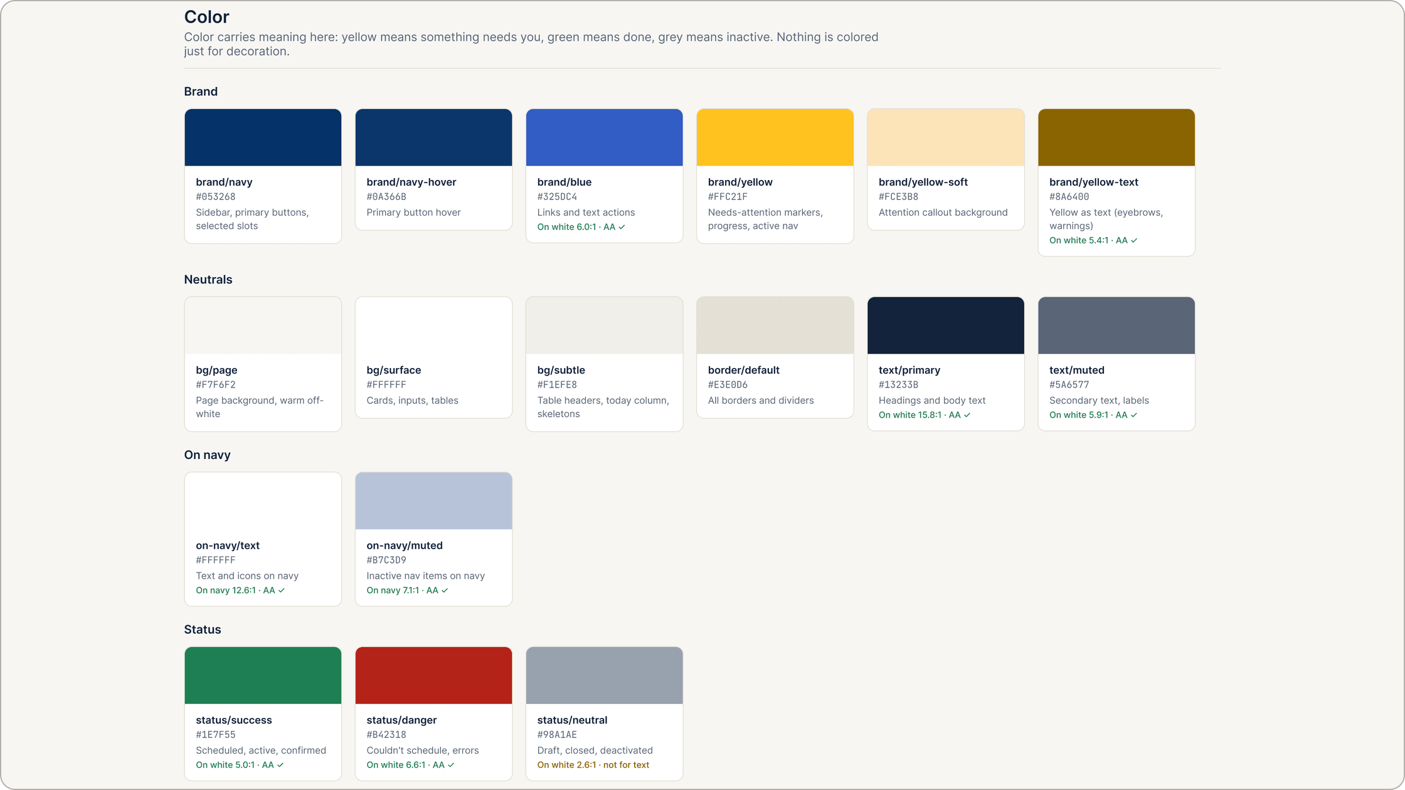Click the Brand section heading
The image size is (1405, 790).
201,92
